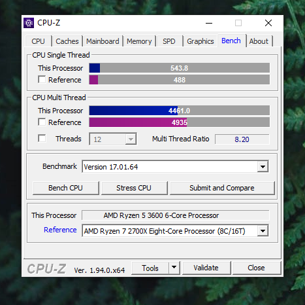Toggle the multi thread Reference checkbox
This screenshot has height=305, width=305.
[42, 122]
